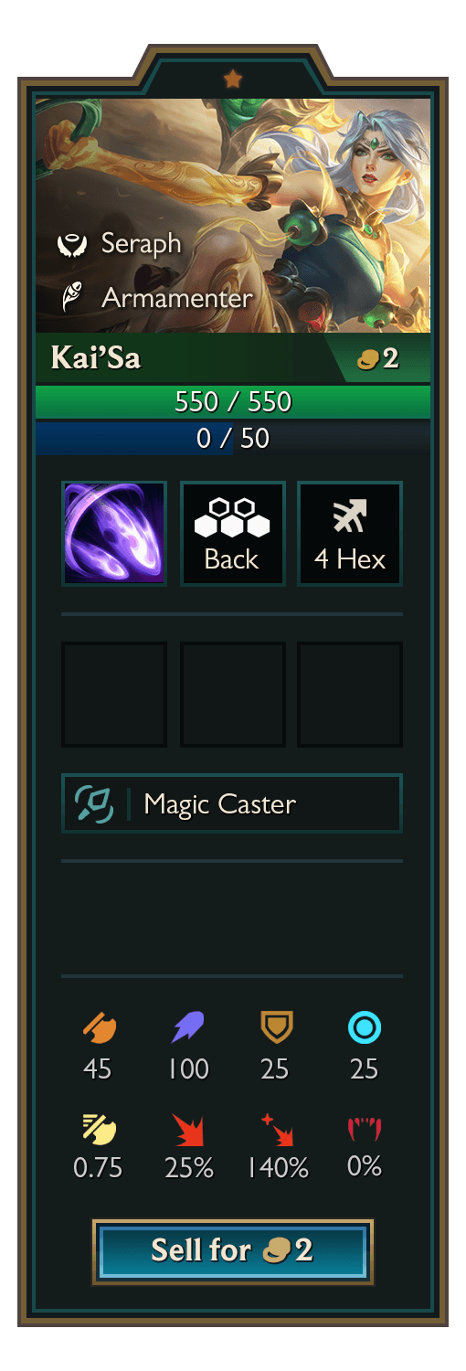
Task: Select the middle empty item slot
Action: point(233,695)
